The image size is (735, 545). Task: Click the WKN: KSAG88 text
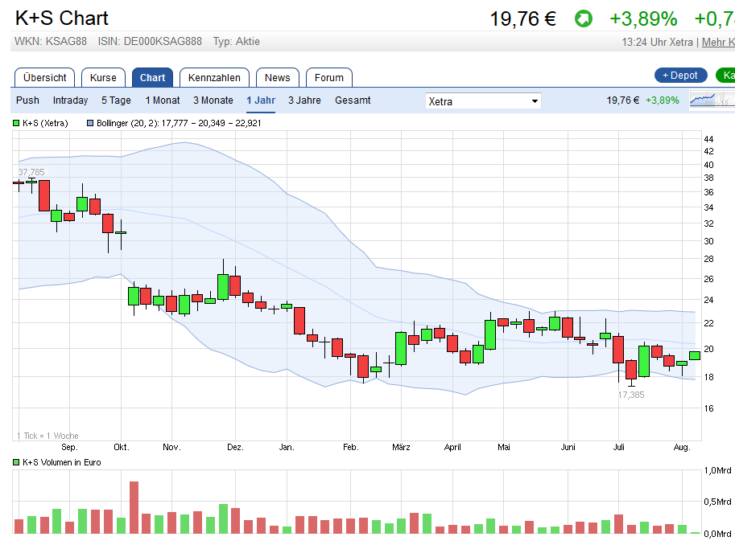click(51, 41)
